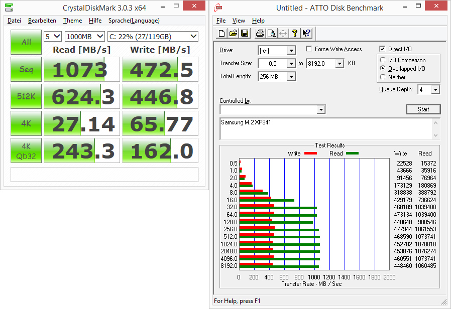Click the 8192.0 transfer size row label

click(x=229, y=266)
